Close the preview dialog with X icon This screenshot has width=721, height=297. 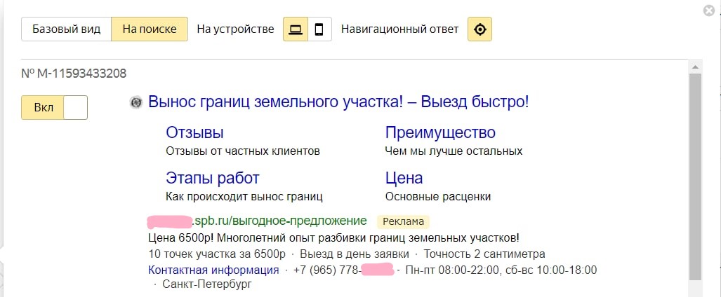710,11
